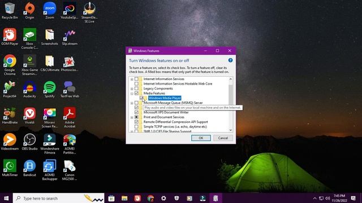Select the Zoom desktop shortcut
Viewport: 362px width, 203px height.
point(50,11)
